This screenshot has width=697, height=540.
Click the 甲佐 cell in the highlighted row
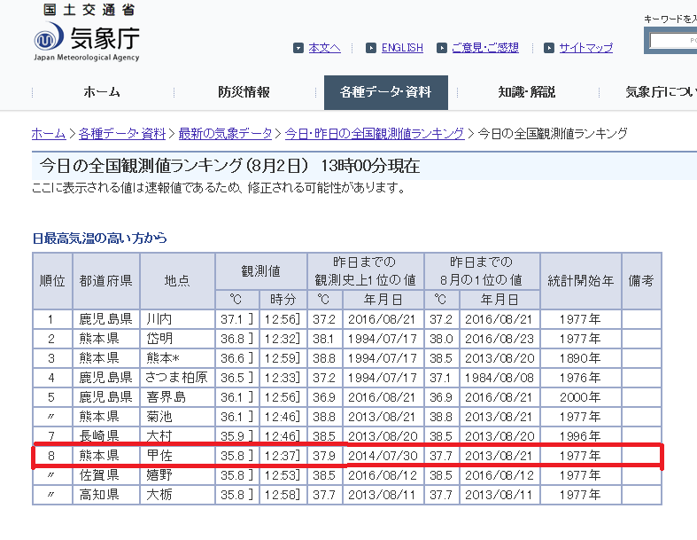click(x=177, y=456)
